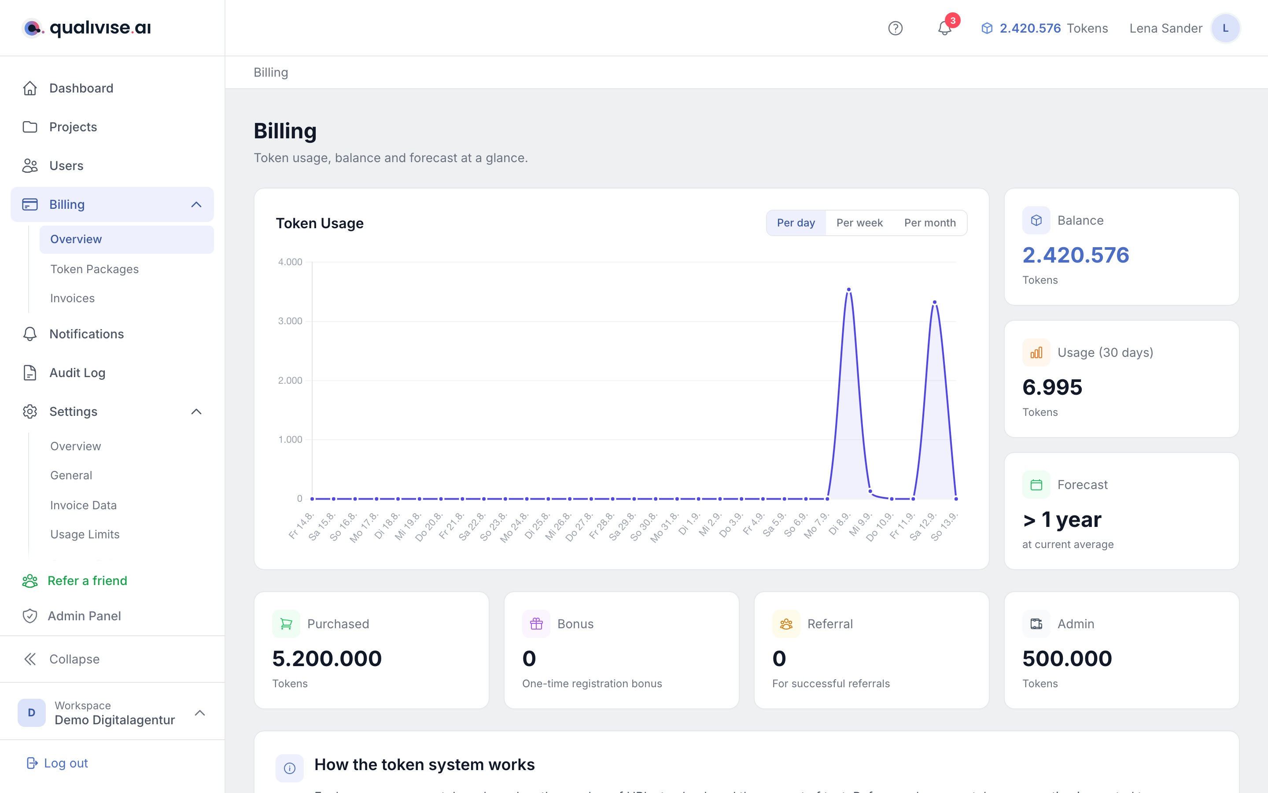The height and width of the screenshot is (793, 1268).
Task: Click the Usage bar chart icon
Action: [1036, 352]
